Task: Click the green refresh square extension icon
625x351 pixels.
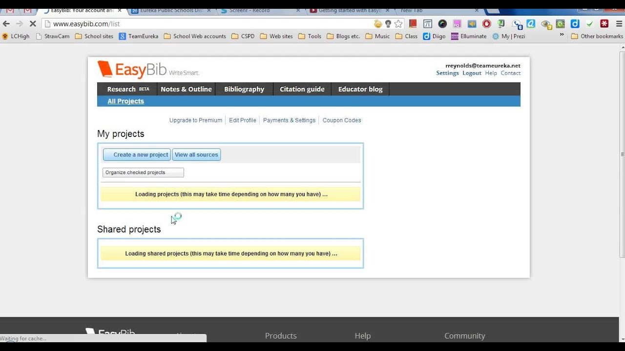Action: tap(561, 23)
